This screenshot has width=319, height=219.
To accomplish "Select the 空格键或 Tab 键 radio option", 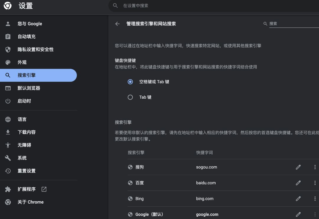I will [x=130, y=82].
